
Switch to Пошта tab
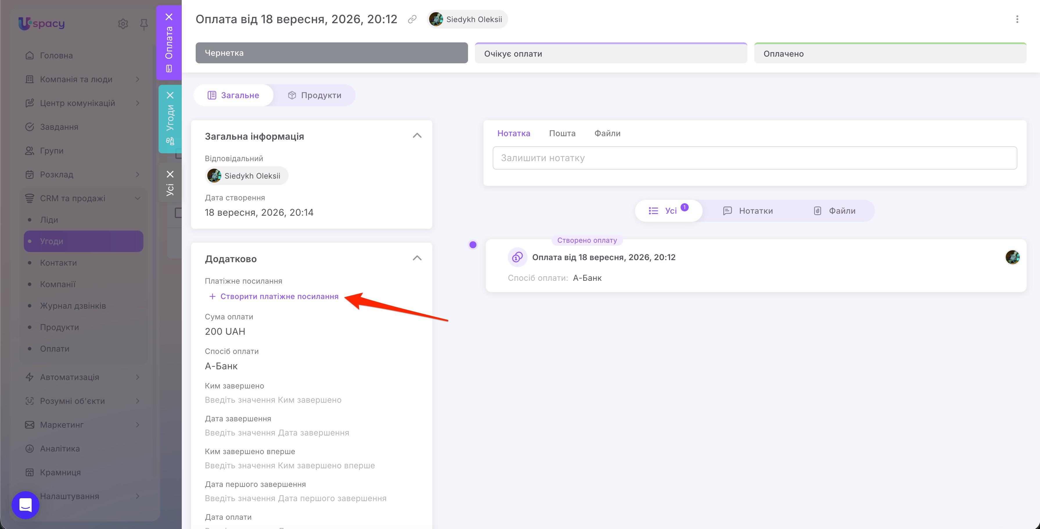562,133
